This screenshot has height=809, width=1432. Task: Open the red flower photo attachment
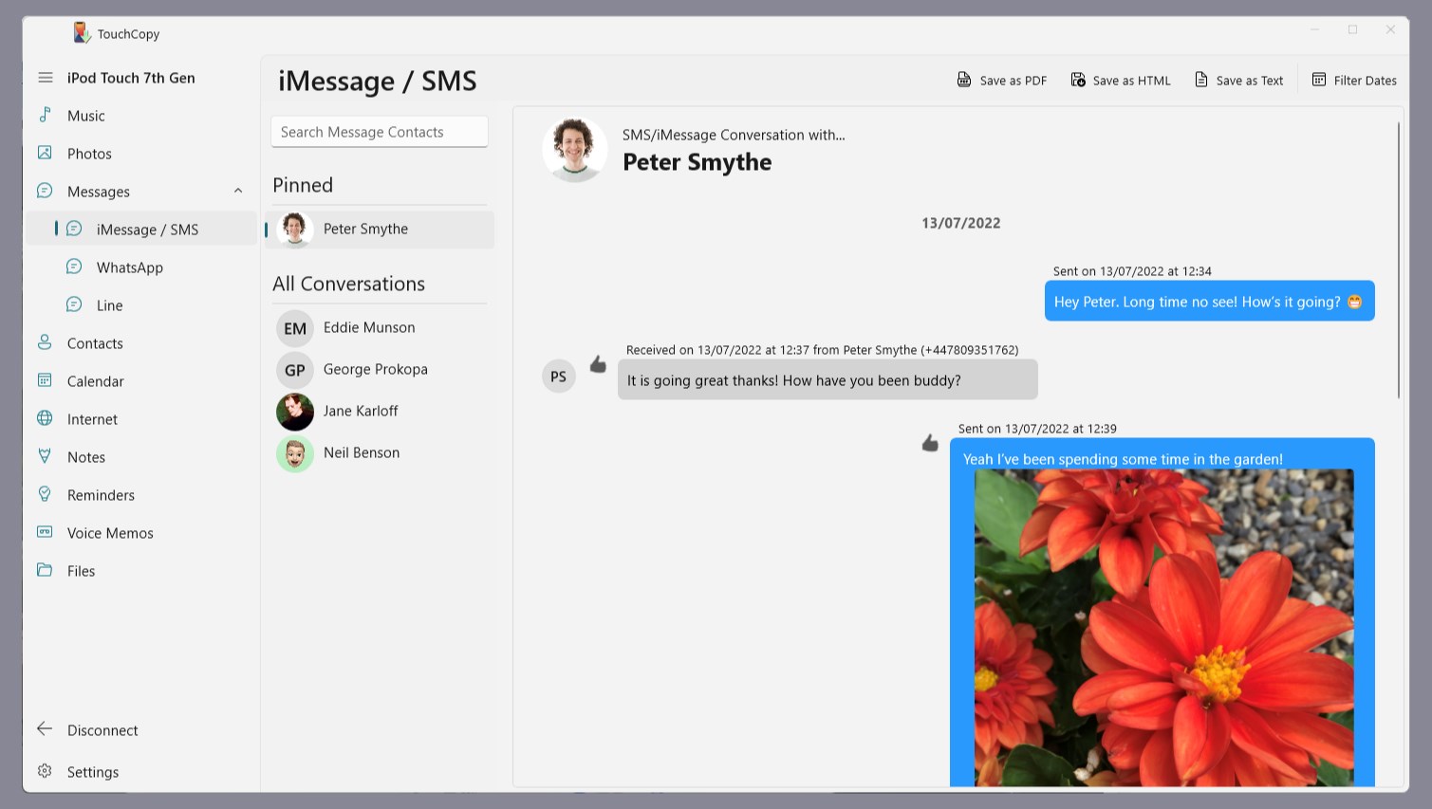(1164, 628)
